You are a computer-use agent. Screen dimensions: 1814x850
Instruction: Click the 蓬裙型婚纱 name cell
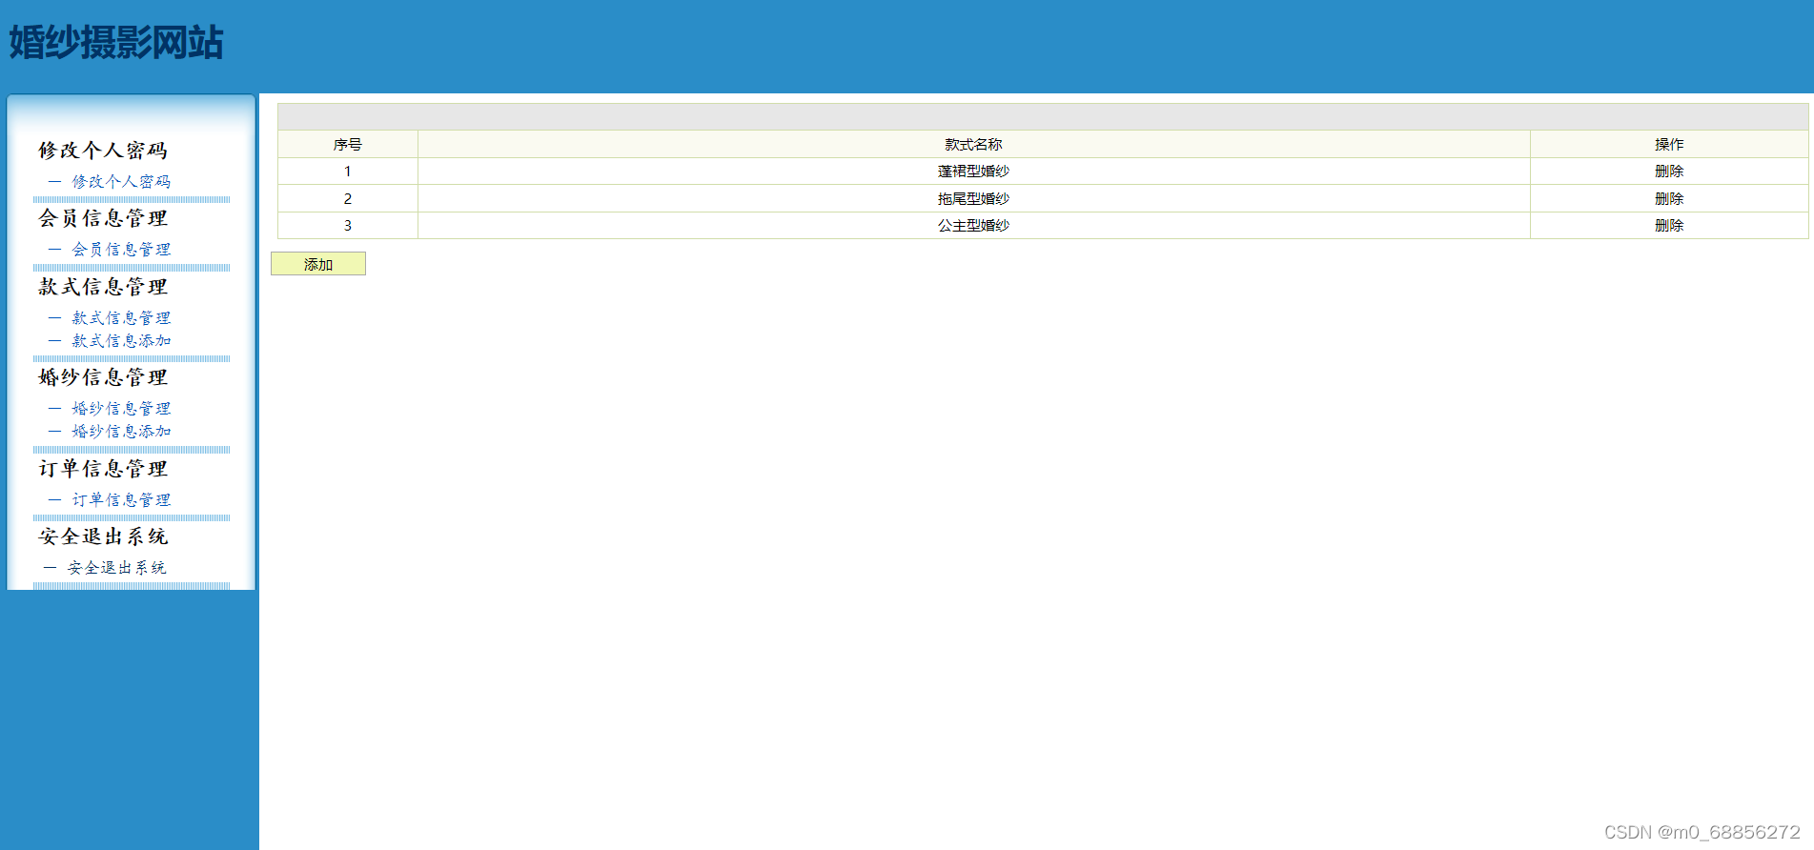coord(974,172)
